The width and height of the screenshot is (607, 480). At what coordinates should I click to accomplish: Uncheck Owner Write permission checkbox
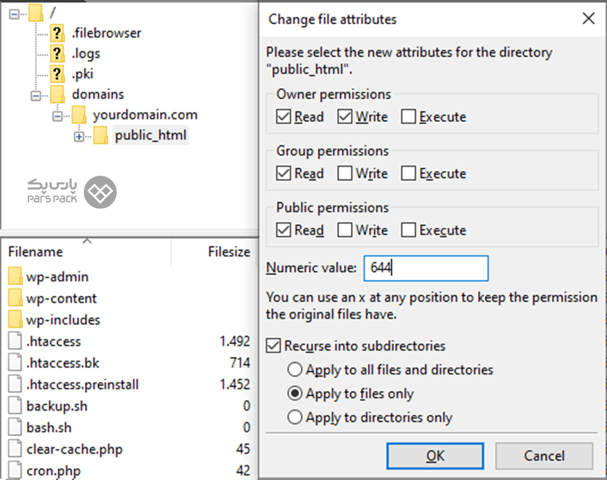(x=345, y=117)
